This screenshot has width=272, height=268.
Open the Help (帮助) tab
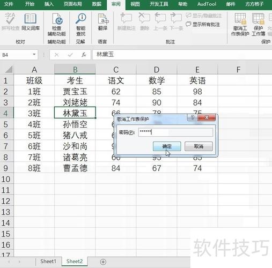point(182,4)
